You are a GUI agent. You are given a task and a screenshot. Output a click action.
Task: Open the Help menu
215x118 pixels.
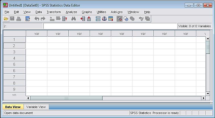tap(147, 12)
